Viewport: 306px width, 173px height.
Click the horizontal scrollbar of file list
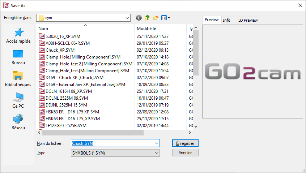tap(109, 133)
